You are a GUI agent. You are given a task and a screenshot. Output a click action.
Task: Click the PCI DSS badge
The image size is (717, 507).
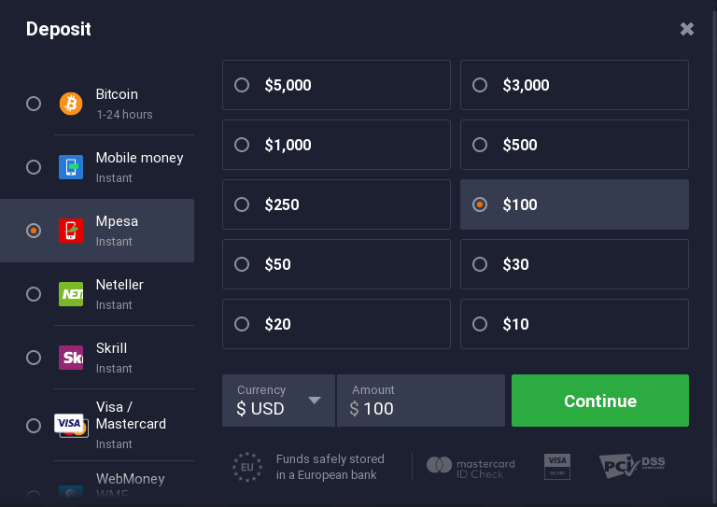pos(632,465)
